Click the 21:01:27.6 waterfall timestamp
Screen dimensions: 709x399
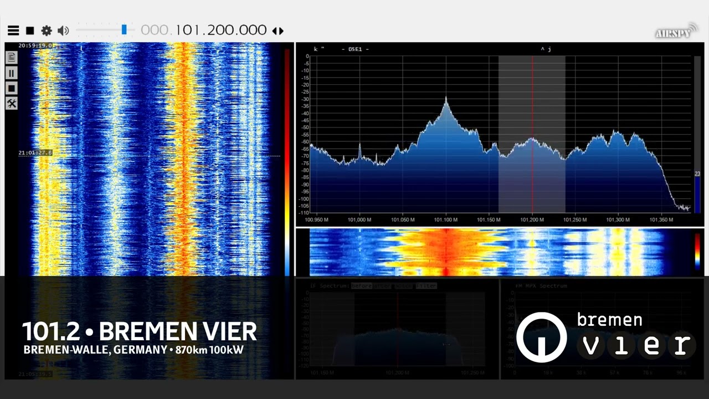point(35,152)
